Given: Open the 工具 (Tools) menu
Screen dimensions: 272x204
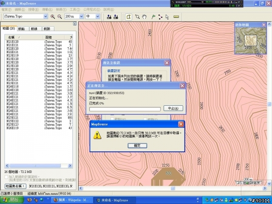Looking at the screenshot, I should click(x=75, y=9).
